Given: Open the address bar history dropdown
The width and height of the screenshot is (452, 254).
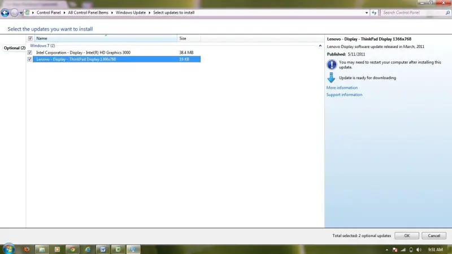Looking at the screenshot, I should click(x=367, y=12).
